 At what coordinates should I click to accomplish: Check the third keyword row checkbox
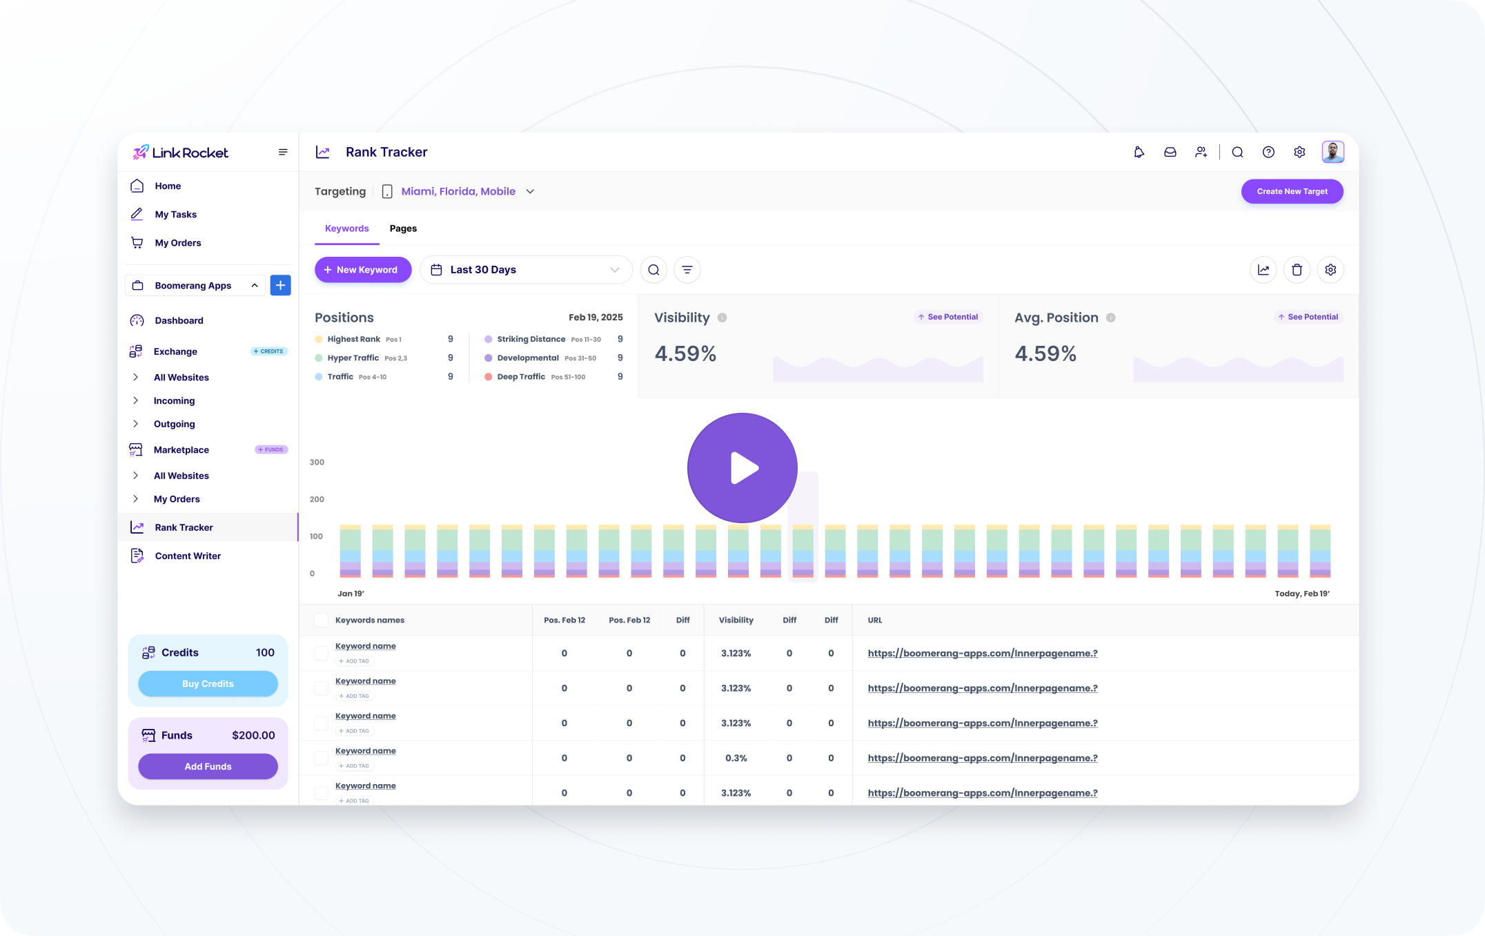(x=321, y=723)
